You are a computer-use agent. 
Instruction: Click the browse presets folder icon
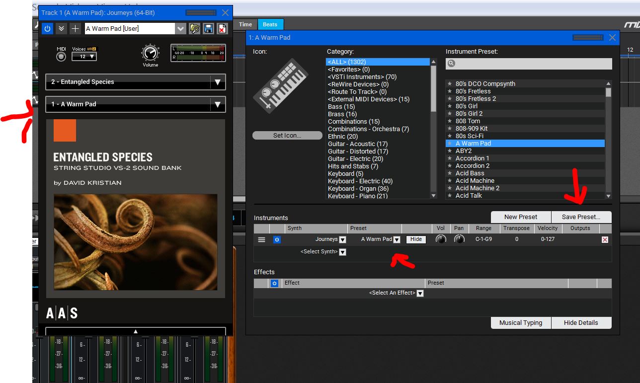click(x=195, y=29)
